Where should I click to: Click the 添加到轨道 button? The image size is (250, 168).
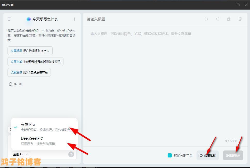point(233,155)
